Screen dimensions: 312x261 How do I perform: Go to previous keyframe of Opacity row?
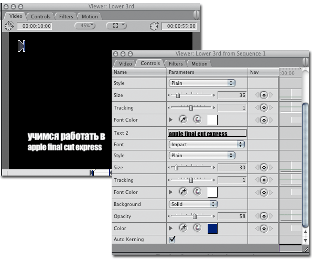[x=257, y=216]
